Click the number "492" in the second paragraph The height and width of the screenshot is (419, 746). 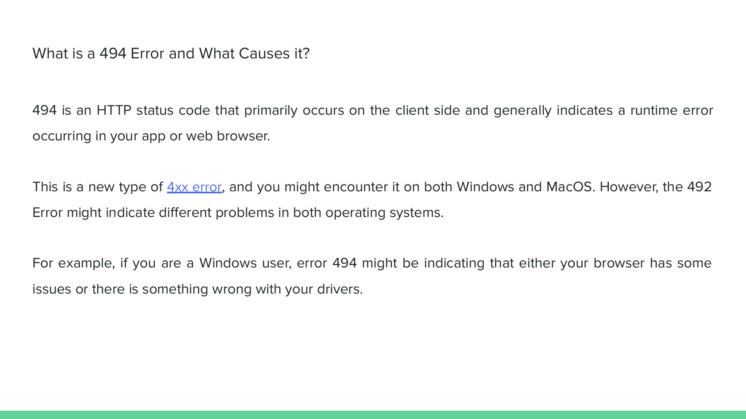[x=699, y=187]
